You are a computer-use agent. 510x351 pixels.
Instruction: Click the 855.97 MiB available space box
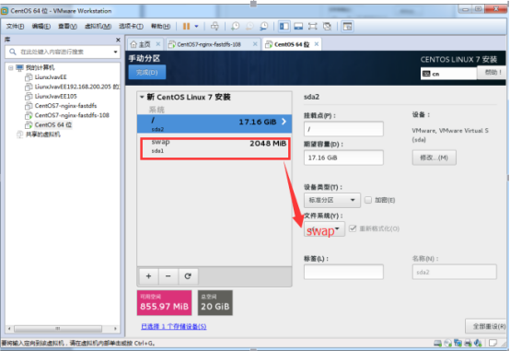point(164,302)
